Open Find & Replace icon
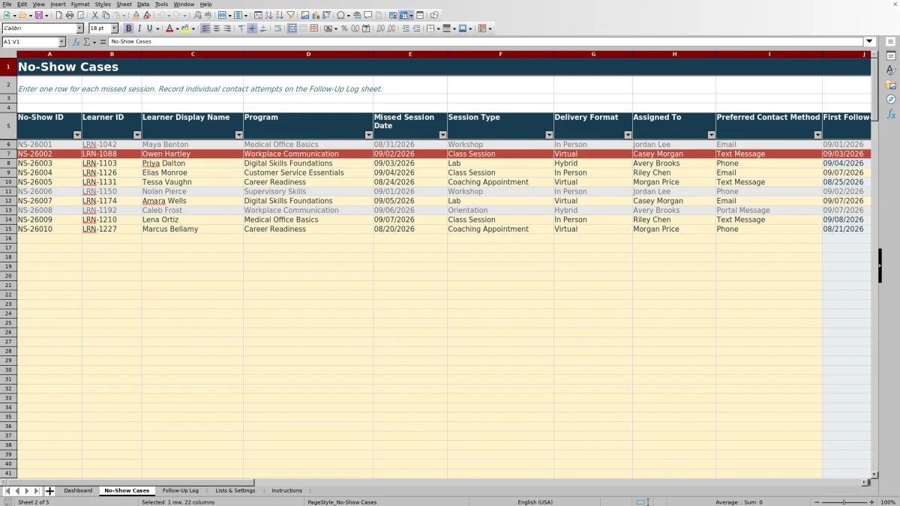This screenshot has height=506, width=900. tap(197, 15)
